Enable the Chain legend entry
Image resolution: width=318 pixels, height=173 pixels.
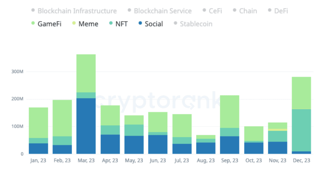tap(248, 11)
